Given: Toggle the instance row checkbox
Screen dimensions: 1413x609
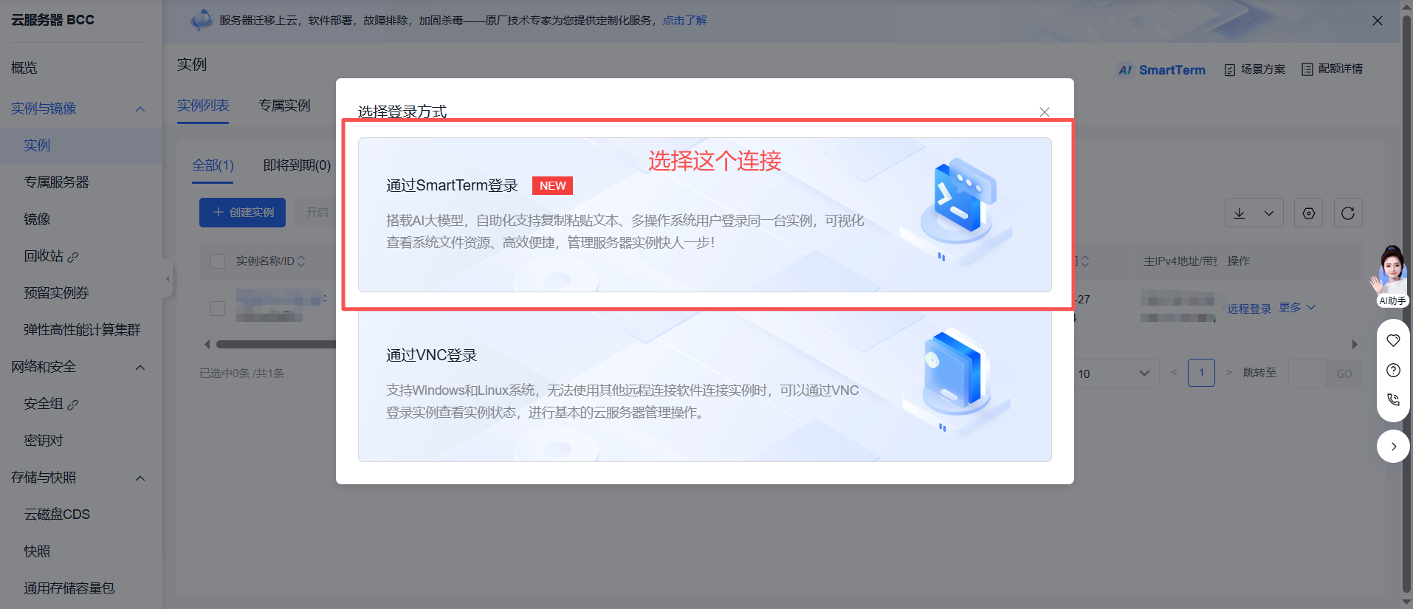Looking at the screenshot, I should click(x=218, y=309).
